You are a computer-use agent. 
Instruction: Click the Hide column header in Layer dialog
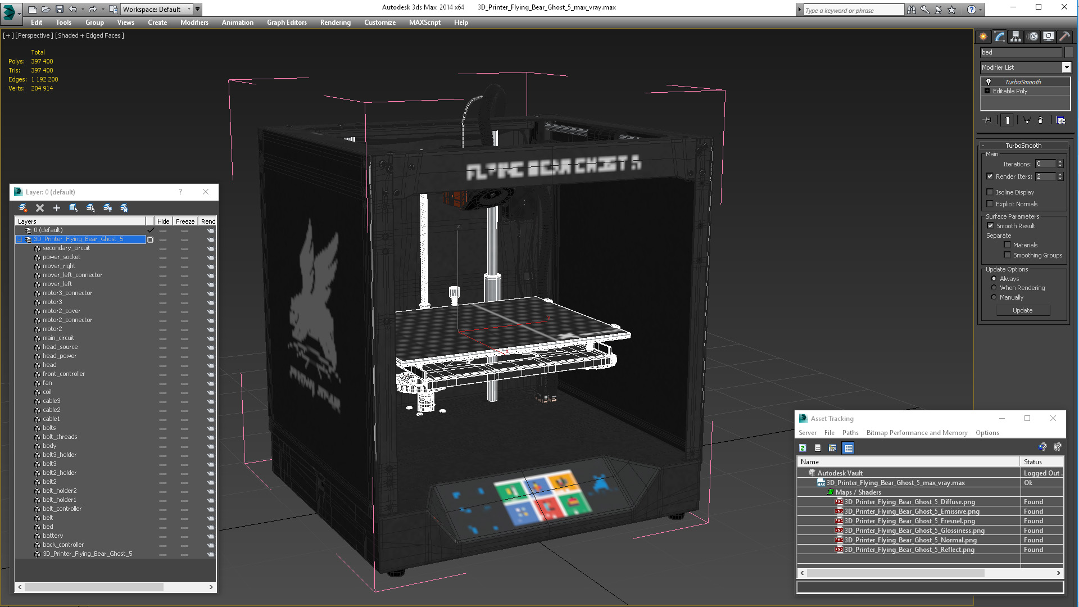click(x=164, y=221)
